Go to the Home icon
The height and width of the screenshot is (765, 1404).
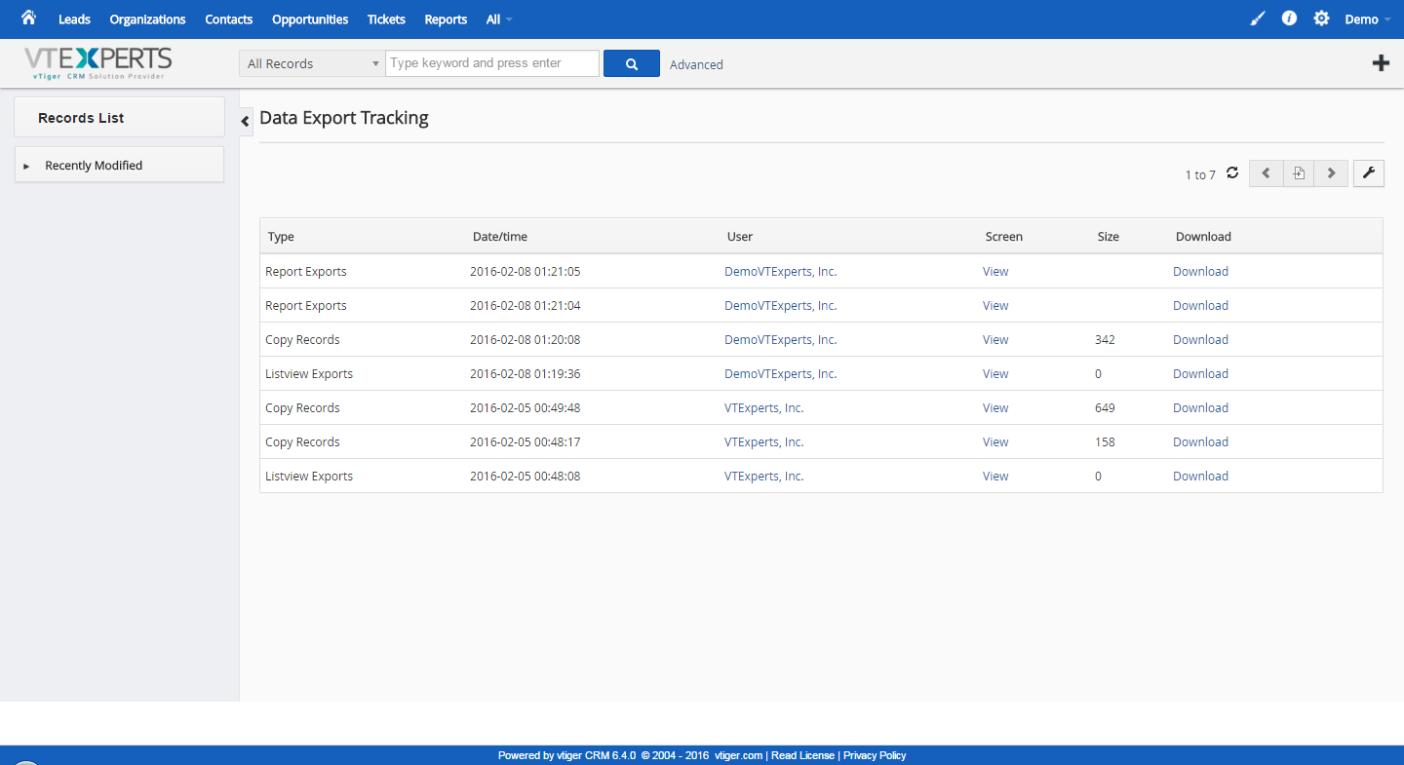28,18
